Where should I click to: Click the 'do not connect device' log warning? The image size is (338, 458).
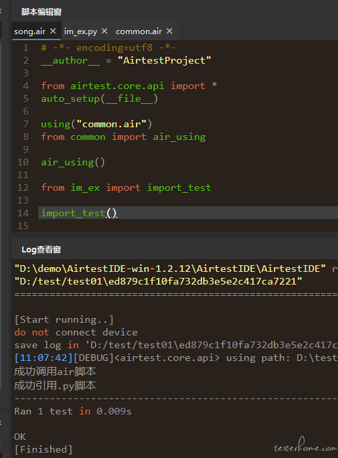tap(76, 332)
